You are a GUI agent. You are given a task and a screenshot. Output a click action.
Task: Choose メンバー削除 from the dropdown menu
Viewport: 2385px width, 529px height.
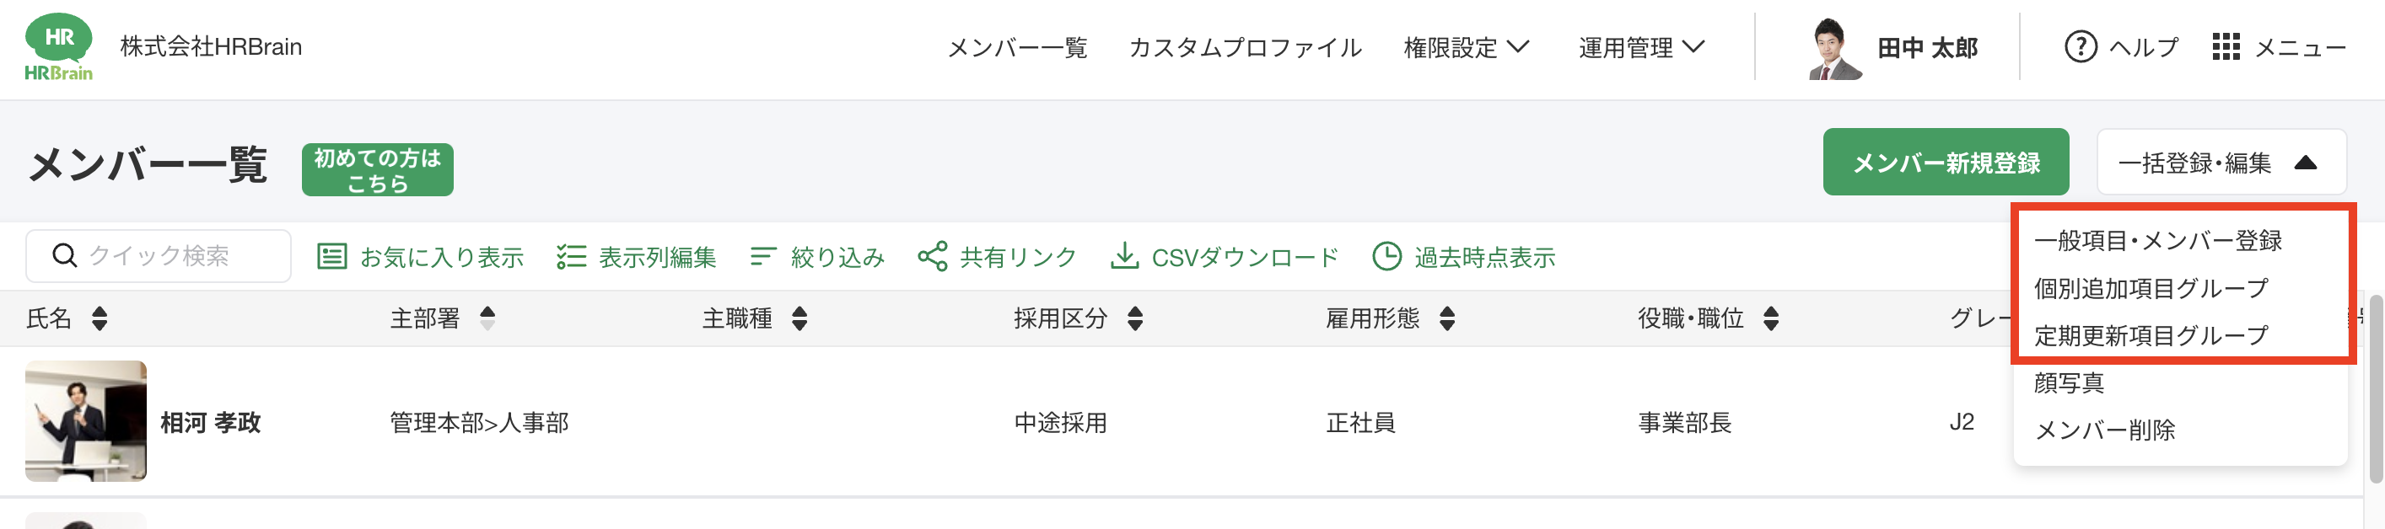(x=2104, y=430)
